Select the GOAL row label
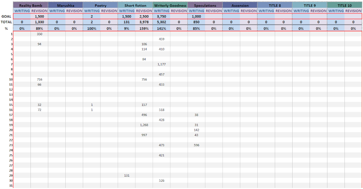363x189 pixels. coord(6,16)
